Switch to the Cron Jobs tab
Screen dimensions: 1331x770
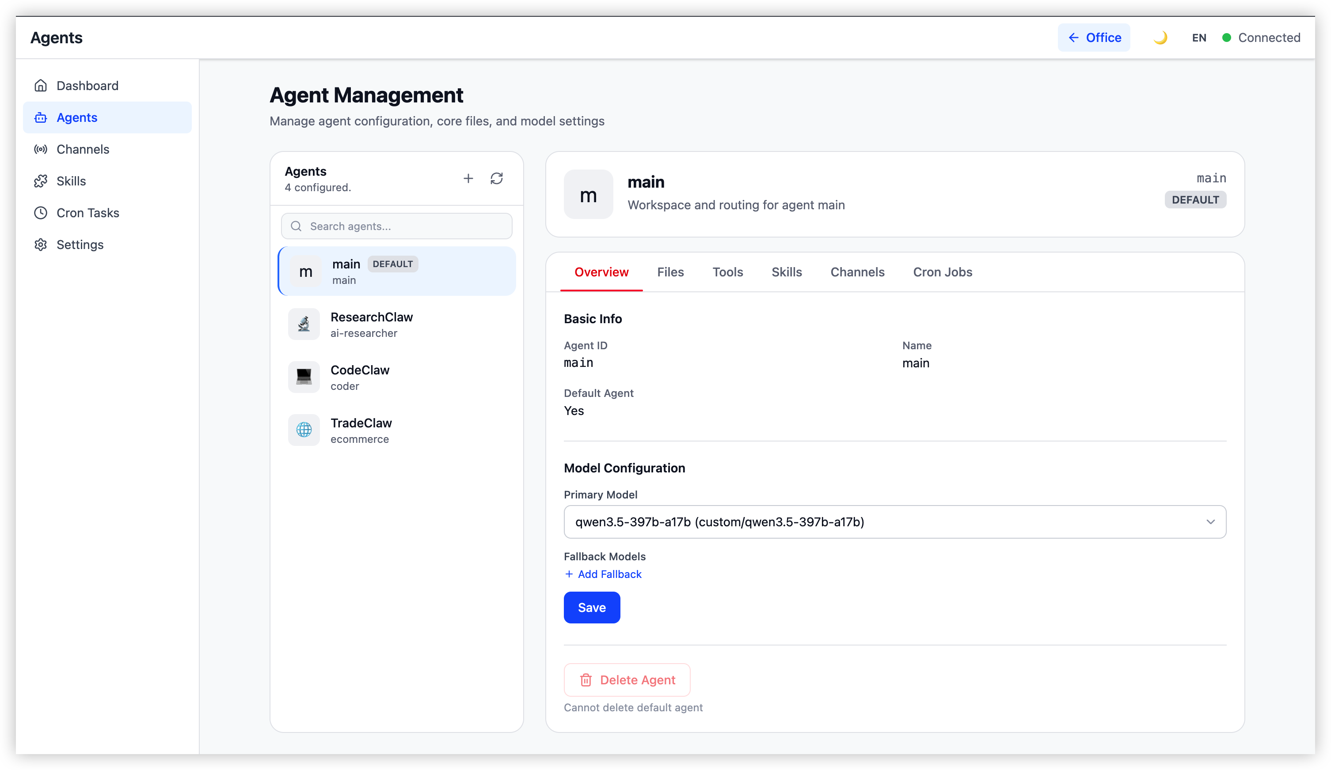coord(942,272)
